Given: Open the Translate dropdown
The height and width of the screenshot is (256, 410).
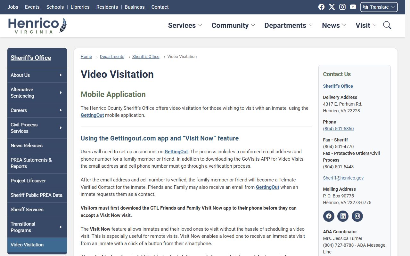Looking at the screenshot, I should pyautogui.click(x=379, y=7).
